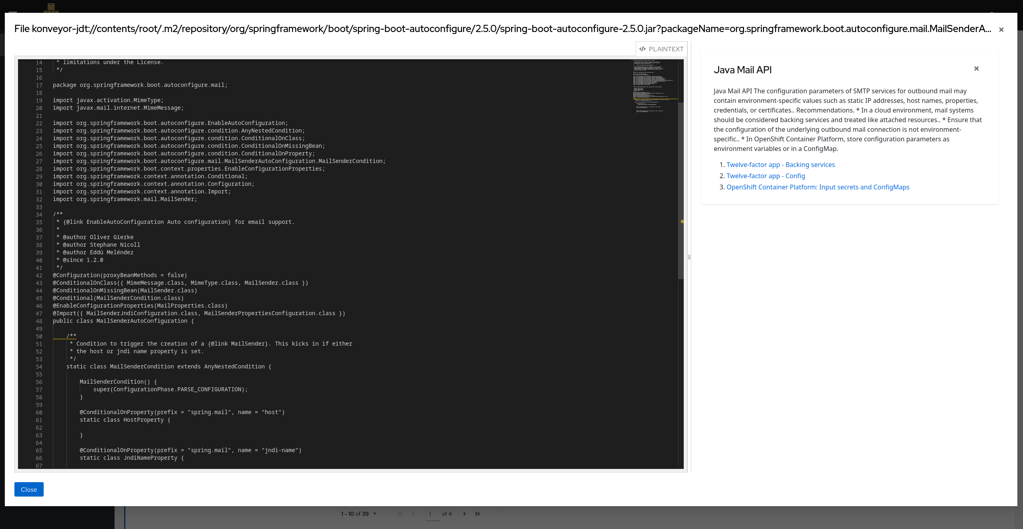Image resolution: width=1023 pixels, height=529 pixels.
Task: Dismiss the Java Mail API hint panel
Action: [976, 68]
